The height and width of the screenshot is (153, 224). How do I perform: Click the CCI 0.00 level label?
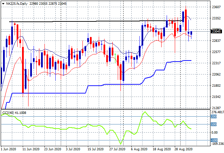pos(214,133)
